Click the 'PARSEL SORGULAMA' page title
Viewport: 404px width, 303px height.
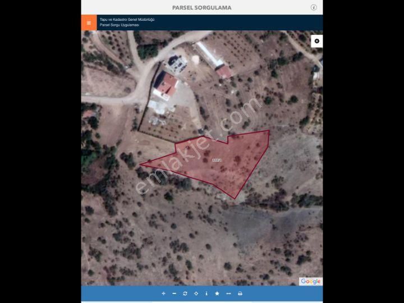pos(201,8)
